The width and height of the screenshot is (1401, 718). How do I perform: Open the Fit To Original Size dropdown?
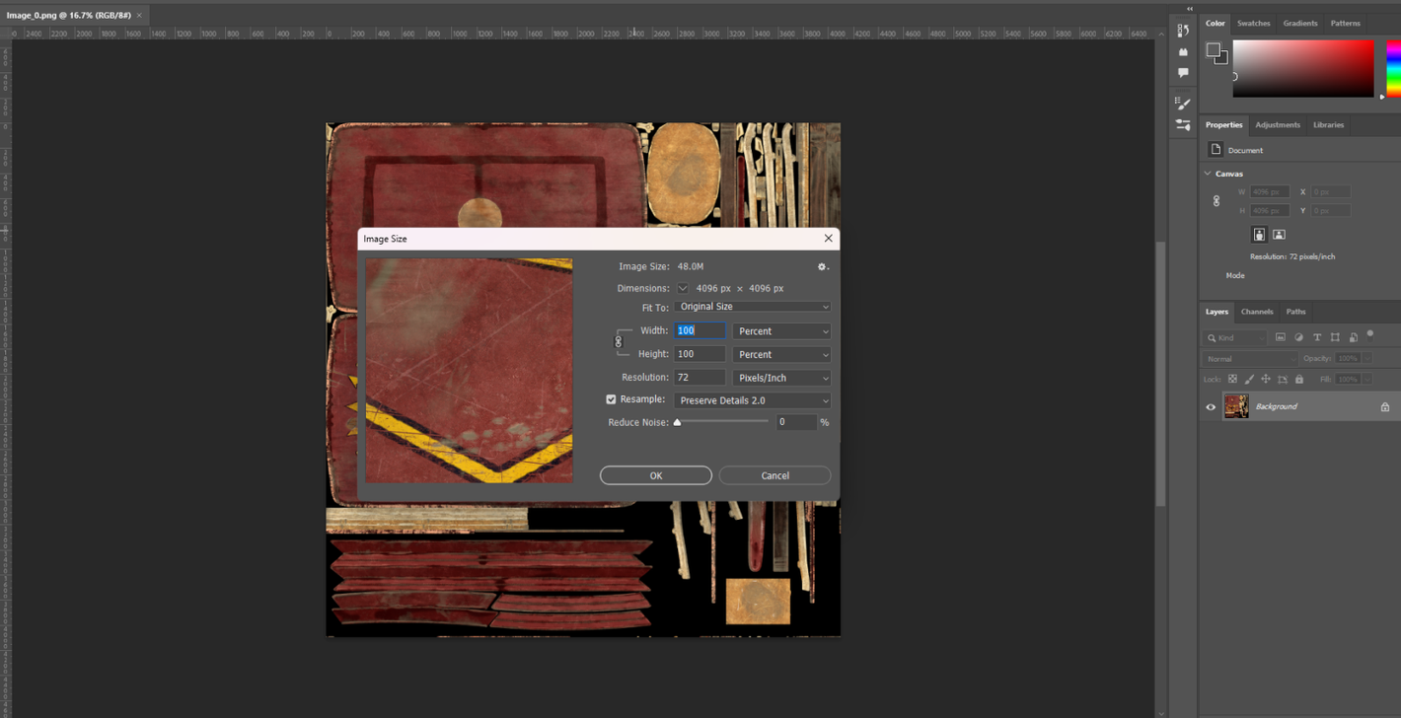(x=753, y=307)
